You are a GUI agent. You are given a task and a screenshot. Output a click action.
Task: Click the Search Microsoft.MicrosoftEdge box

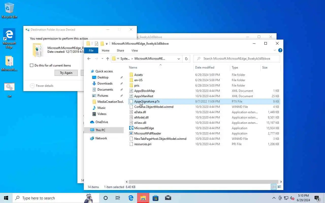point(237,59)
